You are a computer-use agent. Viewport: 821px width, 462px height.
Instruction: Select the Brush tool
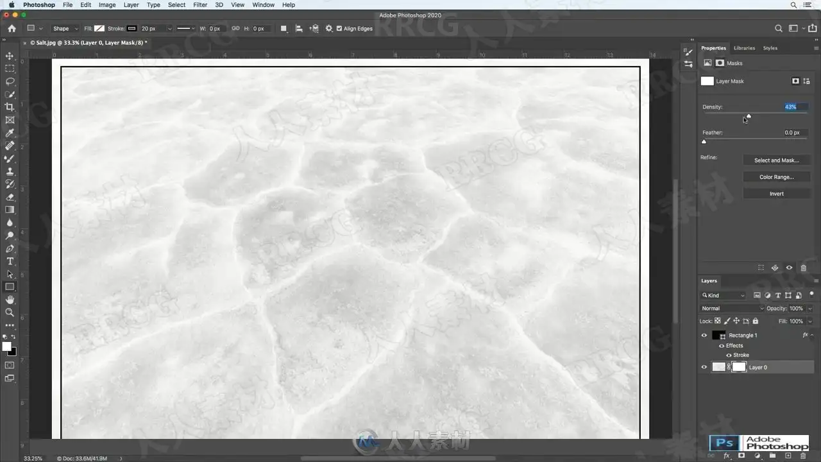(10, 158)
